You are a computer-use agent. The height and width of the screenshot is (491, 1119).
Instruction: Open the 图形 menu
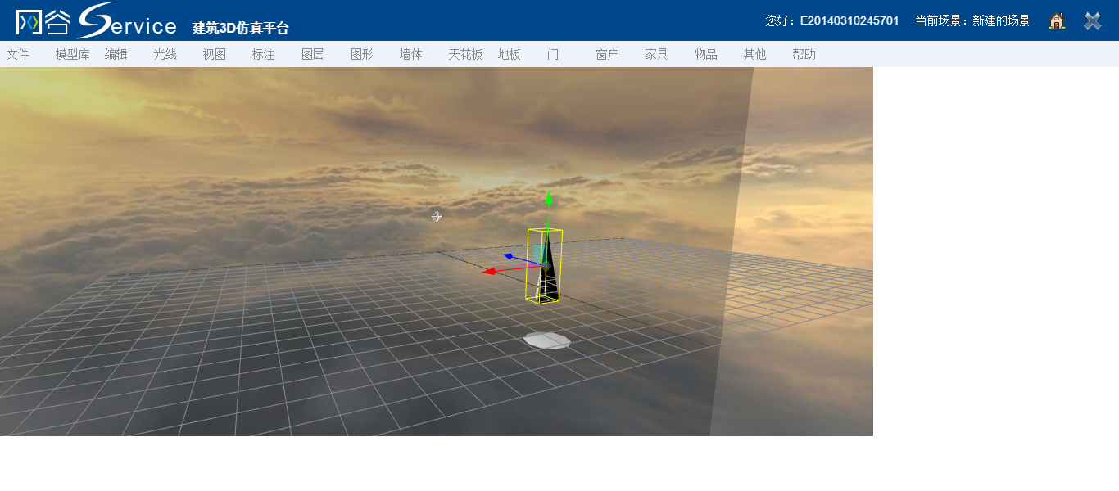[362, 54]
